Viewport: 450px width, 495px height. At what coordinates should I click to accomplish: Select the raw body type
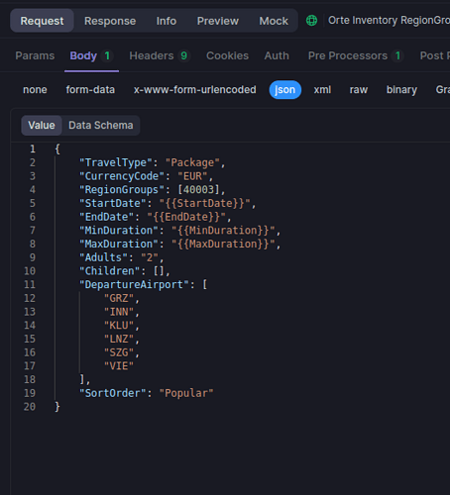tap(359, 90)
